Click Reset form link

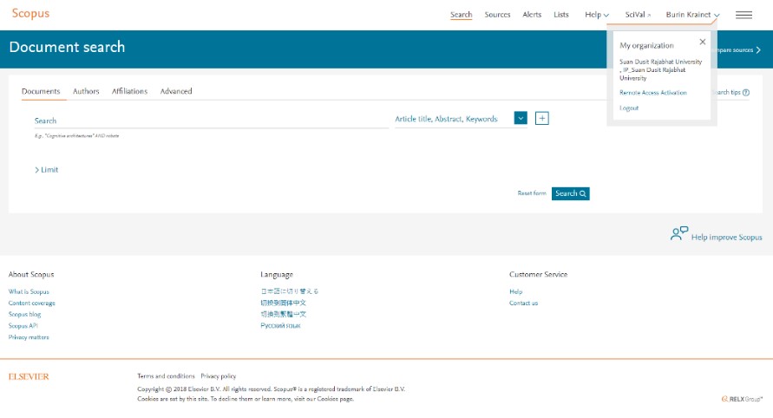coord(532,193)
